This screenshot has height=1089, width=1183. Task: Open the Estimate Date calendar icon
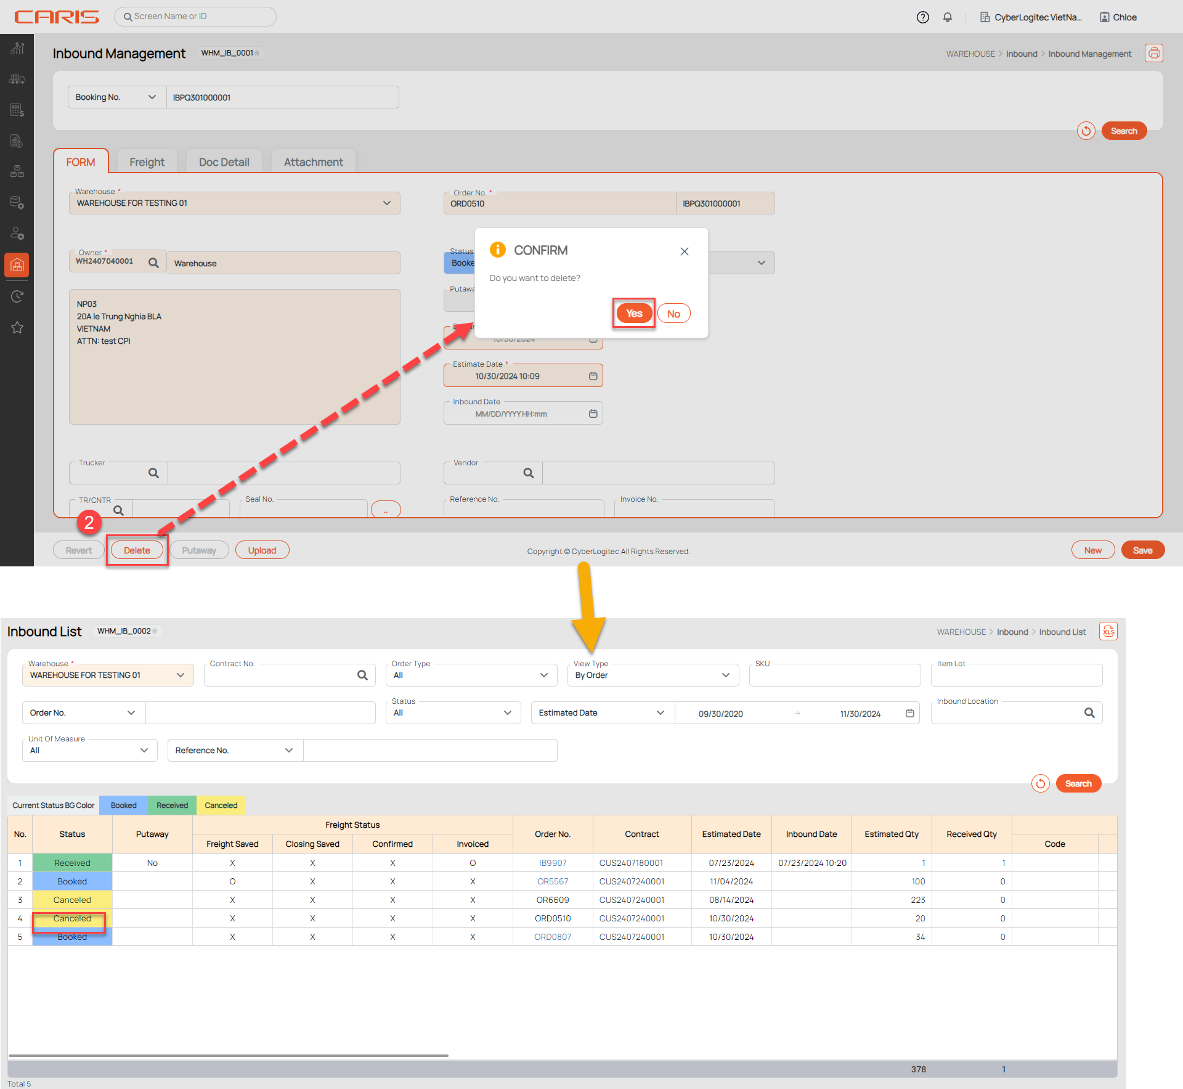coord(593,376)
